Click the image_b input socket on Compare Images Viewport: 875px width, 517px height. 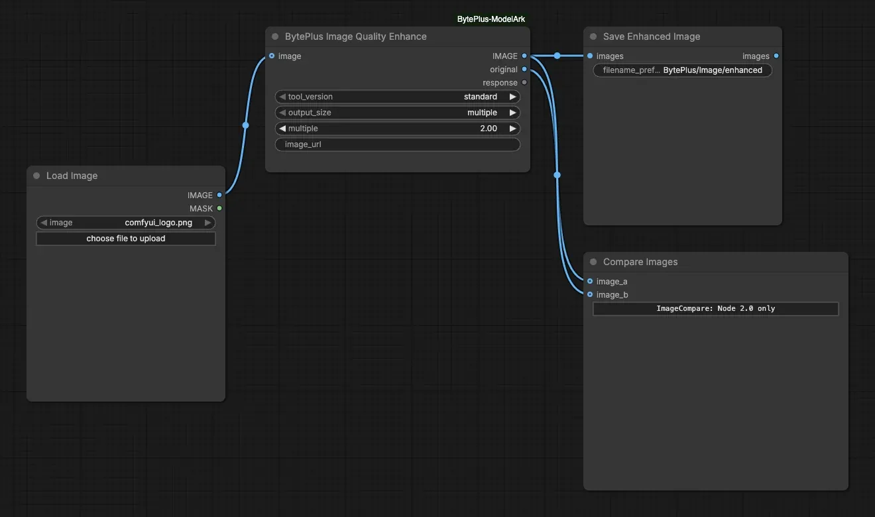pyautogui.click(x=590, y=294)
